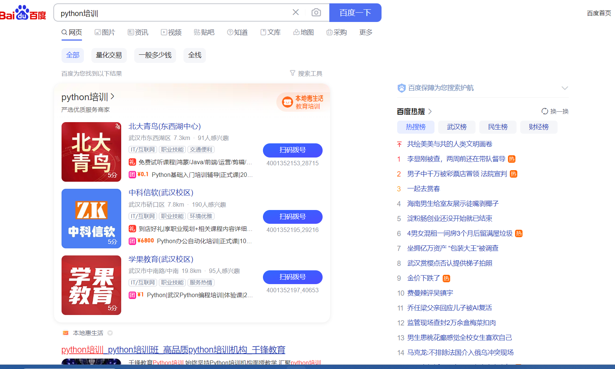Viewport: 615px width, 369px height.
Task: Switch to the 图片 tab
Action: point(105,32)
